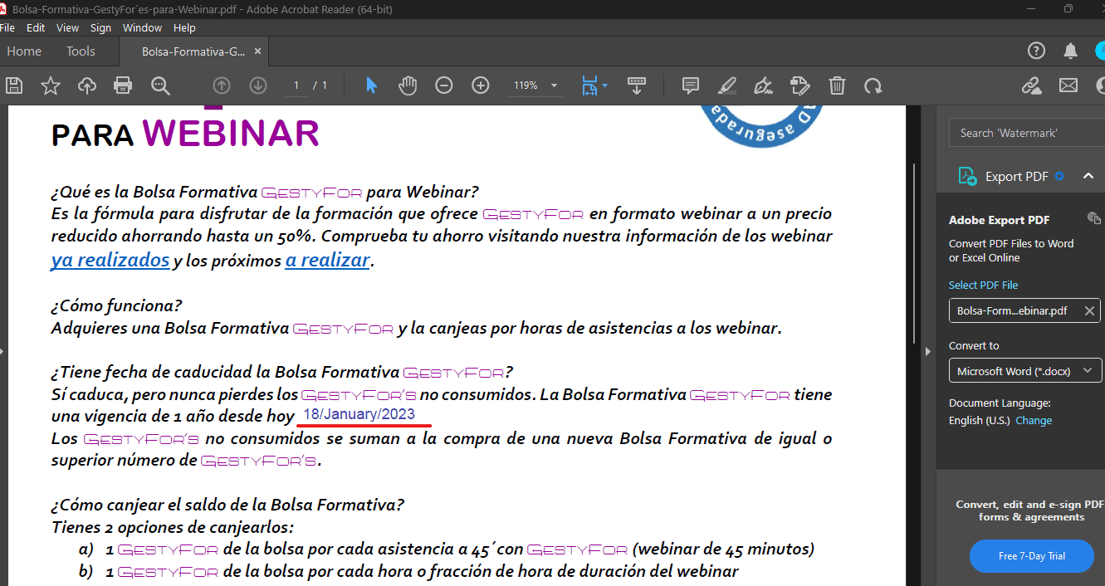Open the sign document pen tool

pyautogui.click(x=763, y=85)
